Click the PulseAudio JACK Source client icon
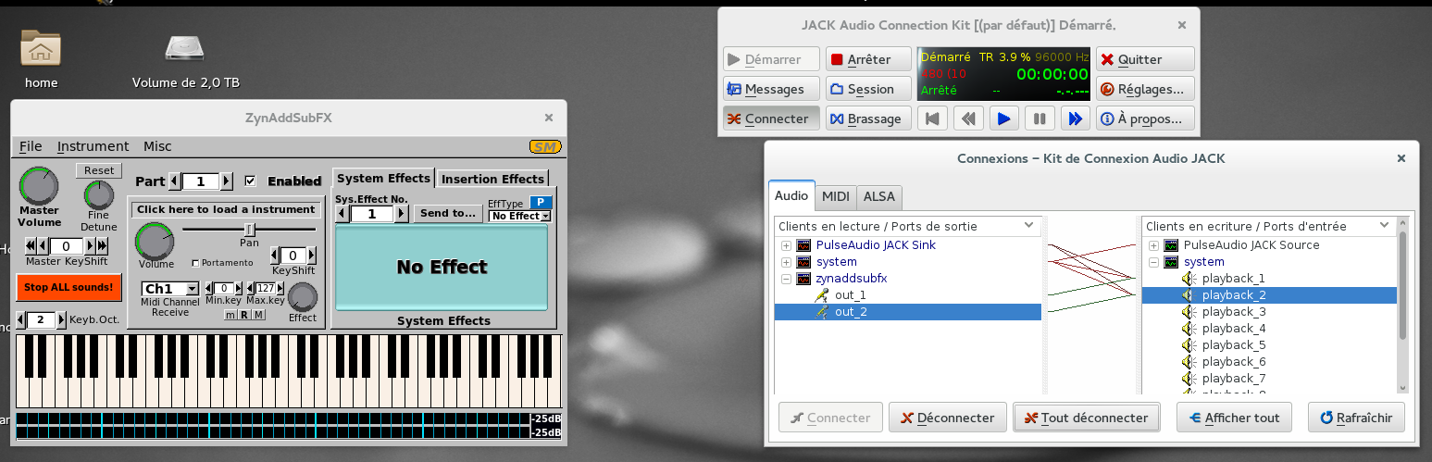The image size is (1432, 462). pyautogui.click(x=1171, y=245)
